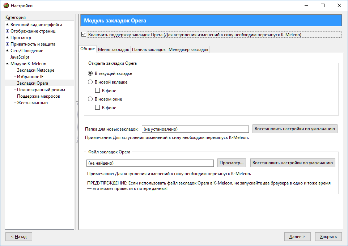The image size is (348, 246).
Task: Select JavaScript in category tree
Action: click(20, 57)
